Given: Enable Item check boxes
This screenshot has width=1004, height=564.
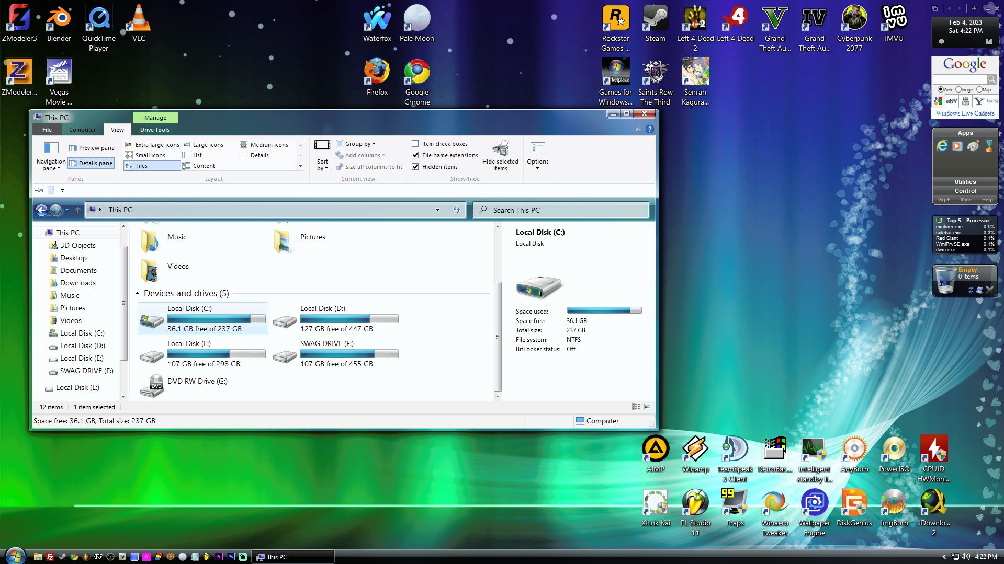Looking at the screenshot, I should tap(415, 143).
